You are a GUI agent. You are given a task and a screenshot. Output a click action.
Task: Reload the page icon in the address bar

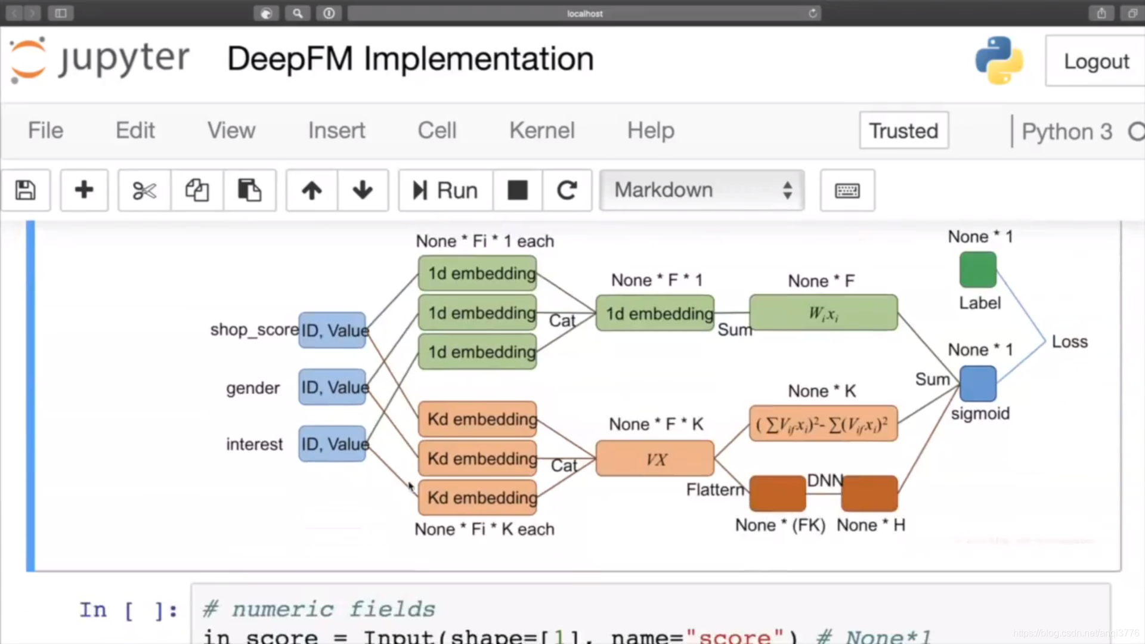click(x=812, y=13)
